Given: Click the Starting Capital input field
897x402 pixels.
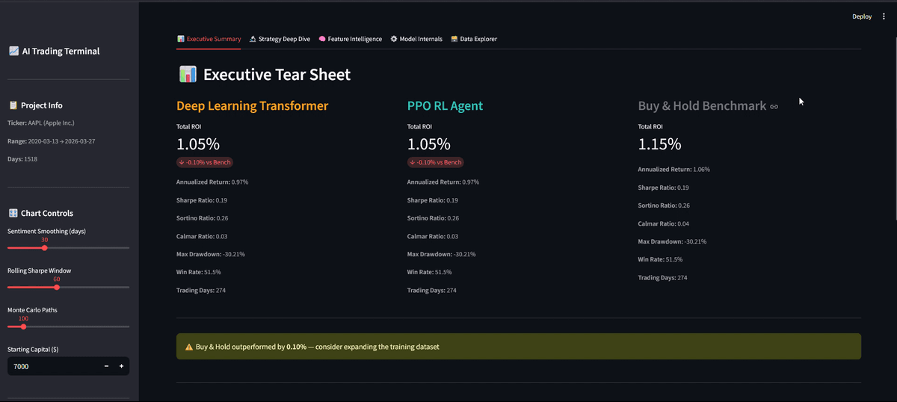Looking at the screenshot, I should [53, 366].
